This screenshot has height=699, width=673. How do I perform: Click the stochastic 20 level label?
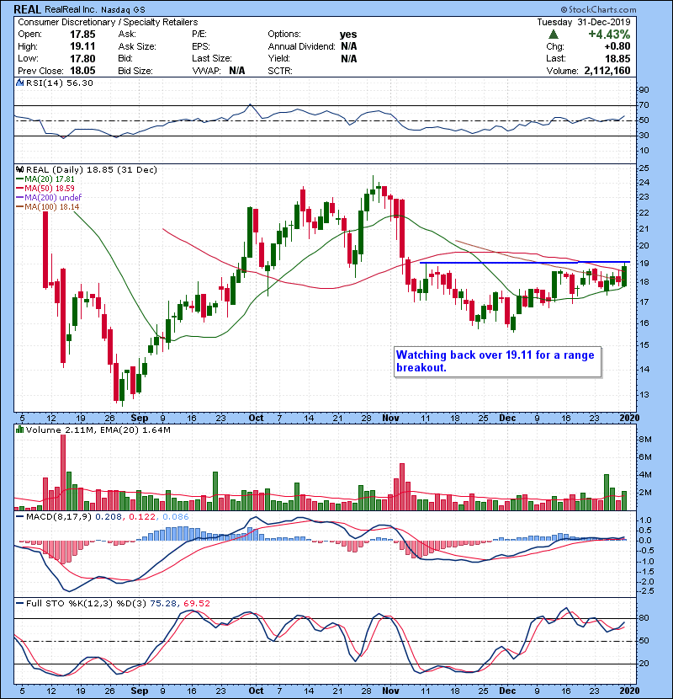pos(644,664)
